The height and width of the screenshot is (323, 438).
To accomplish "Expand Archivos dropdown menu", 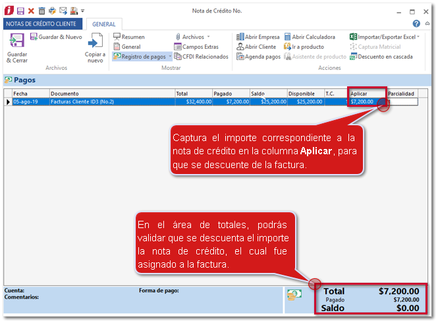I will coord(208,37).
